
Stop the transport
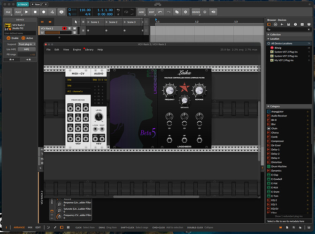(35, 12)
